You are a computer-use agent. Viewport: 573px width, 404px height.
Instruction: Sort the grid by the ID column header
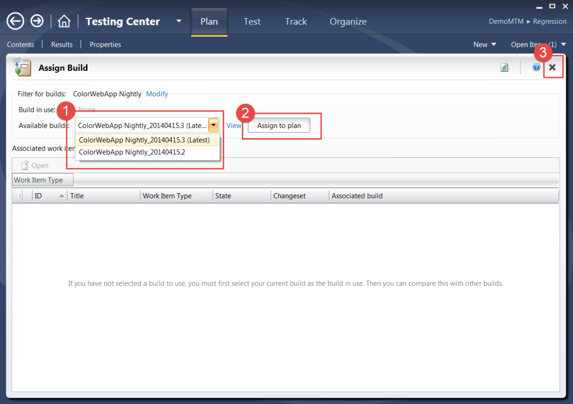point(48,196)
